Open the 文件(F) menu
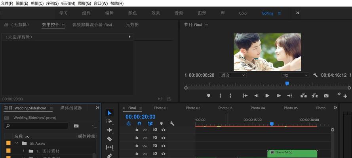The width and height of the screenshot is (352, 158). [x=7, y=3]
